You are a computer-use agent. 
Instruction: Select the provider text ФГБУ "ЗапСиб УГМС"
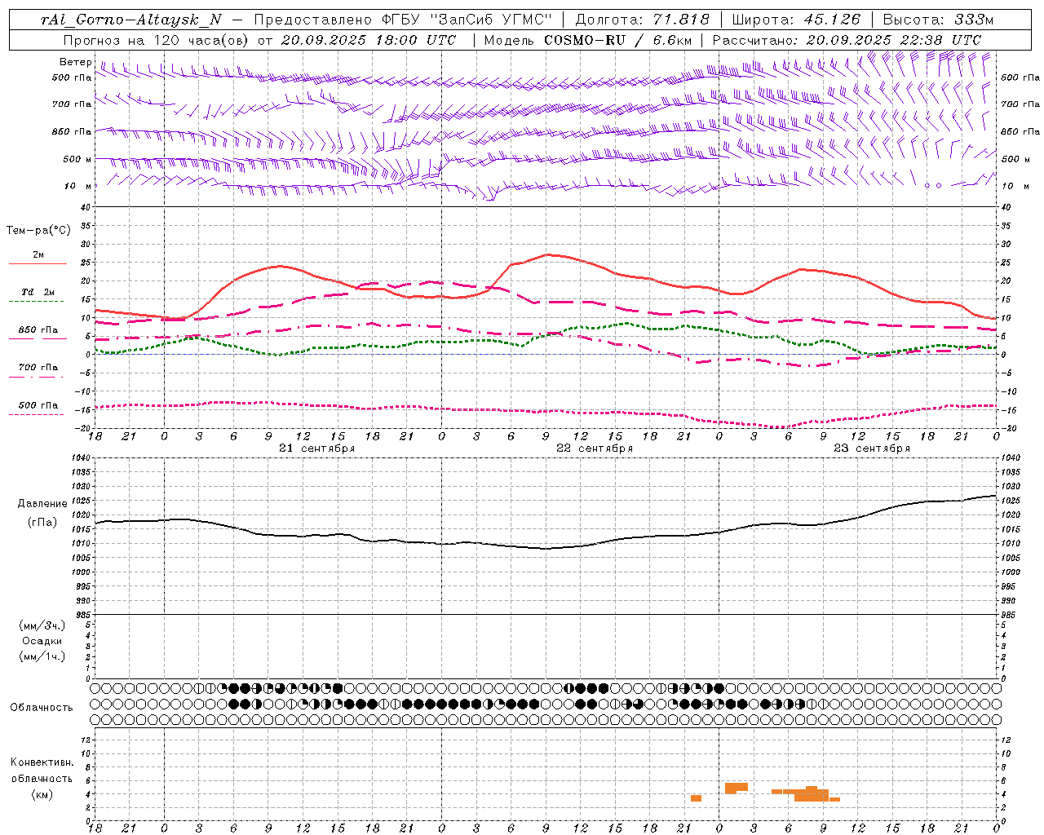coord(467,20)
